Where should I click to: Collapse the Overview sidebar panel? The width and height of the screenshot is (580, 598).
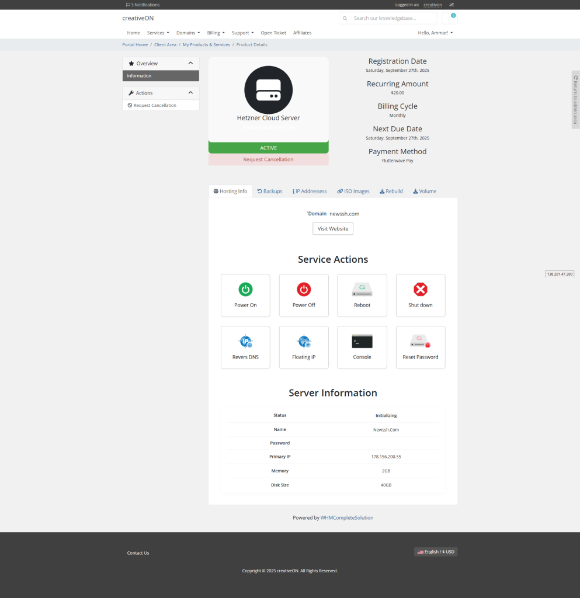[x=190, y=63]
